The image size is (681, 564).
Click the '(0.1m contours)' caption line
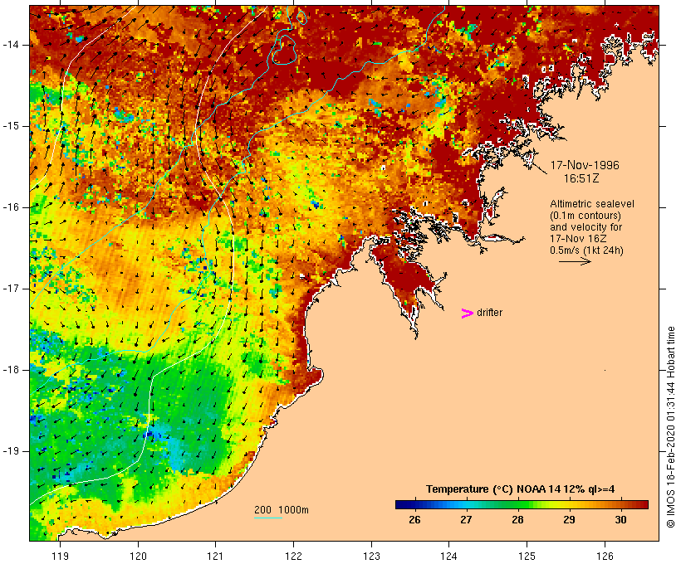click(585, 216)
